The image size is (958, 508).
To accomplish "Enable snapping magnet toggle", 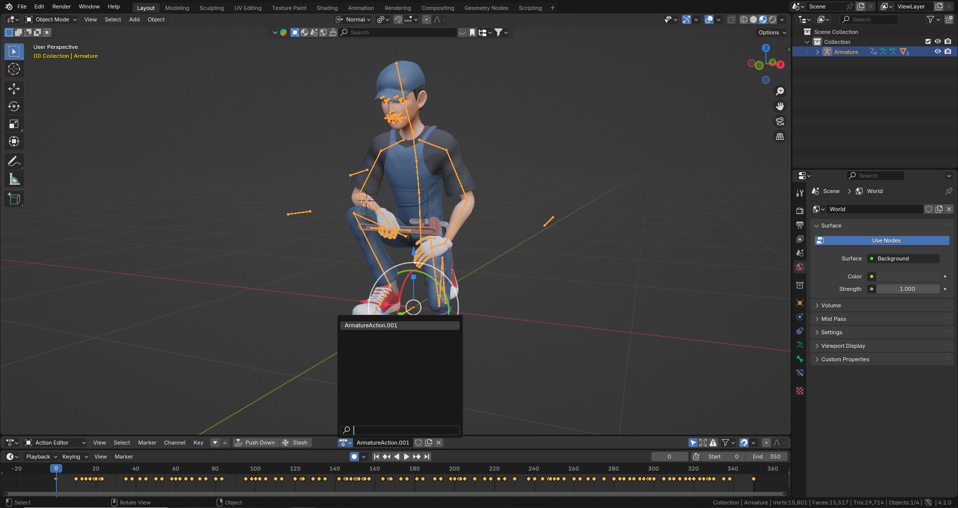I will click(x=398, y=19).
